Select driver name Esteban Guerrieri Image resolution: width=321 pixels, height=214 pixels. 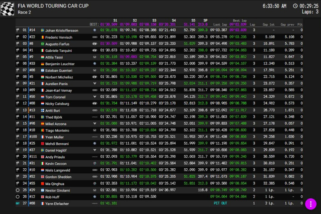tap(59, 71)
